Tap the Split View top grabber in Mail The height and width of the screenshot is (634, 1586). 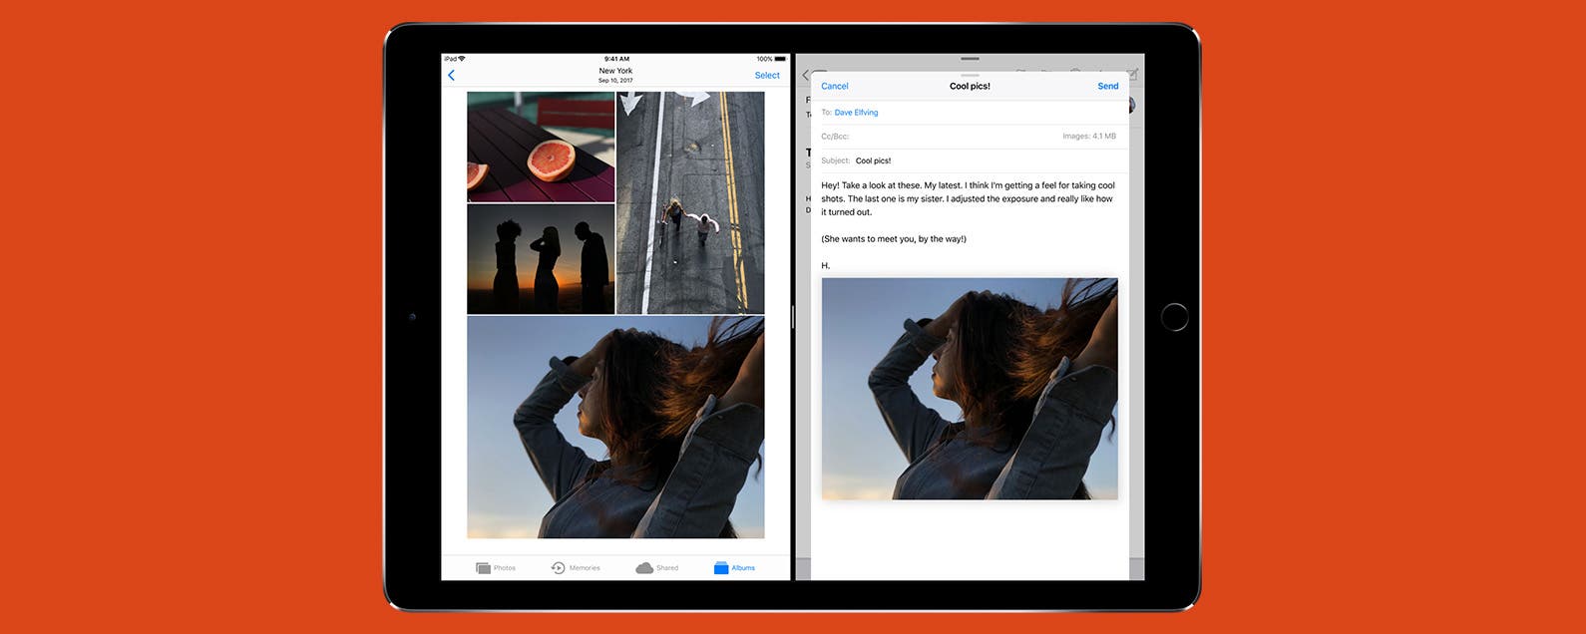pos(970,59)
